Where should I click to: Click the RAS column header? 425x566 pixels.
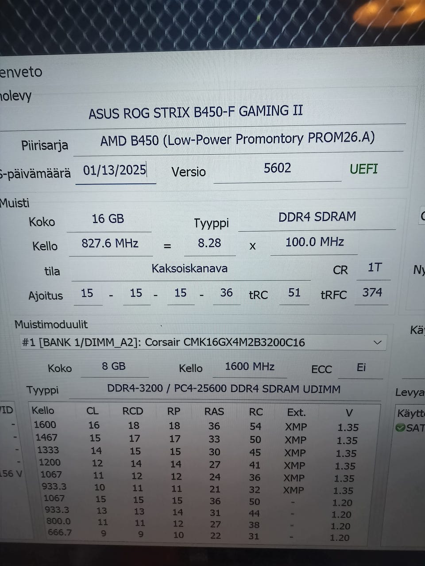pos(214,412)
